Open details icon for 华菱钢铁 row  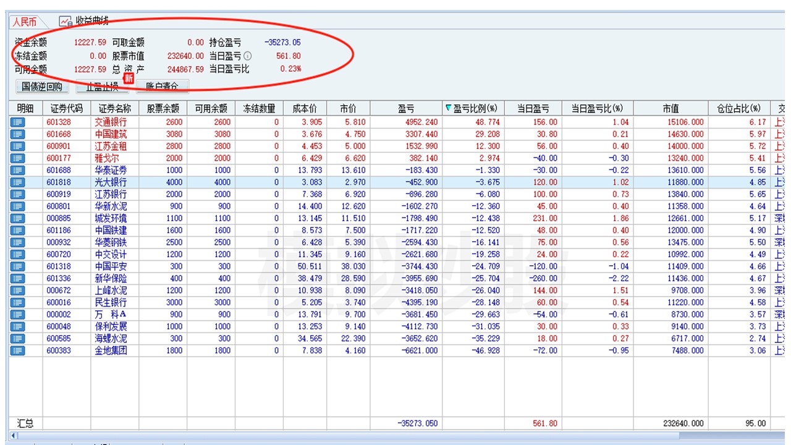(x=17, y=242)
